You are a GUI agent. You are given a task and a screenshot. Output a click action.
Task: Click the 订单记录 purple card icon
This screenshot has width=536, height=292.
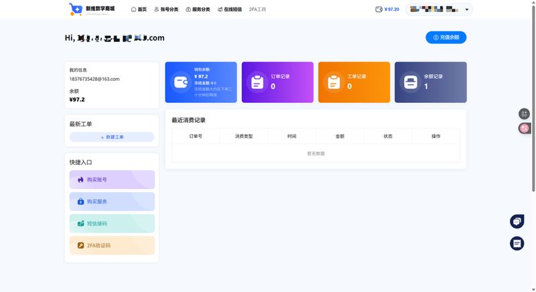[257, 82]
